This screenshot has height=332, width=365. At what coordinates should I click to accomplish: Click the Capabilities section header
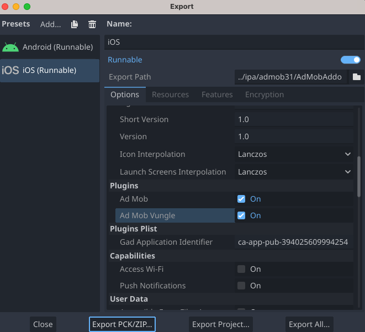click(231, 256)
